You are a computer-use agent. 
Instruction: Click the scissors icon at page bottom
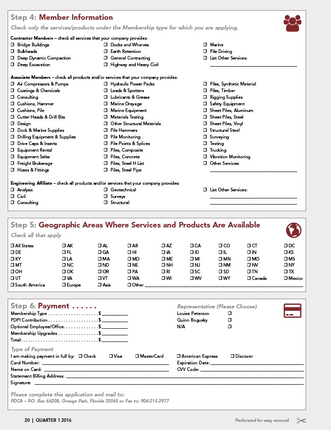tap(301, 420)
